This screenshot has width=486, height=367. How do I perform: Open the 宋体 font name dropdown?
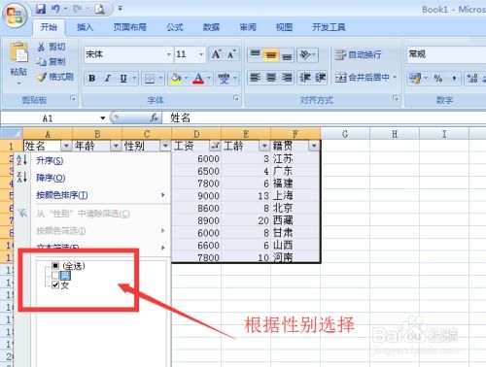(169, 54)
